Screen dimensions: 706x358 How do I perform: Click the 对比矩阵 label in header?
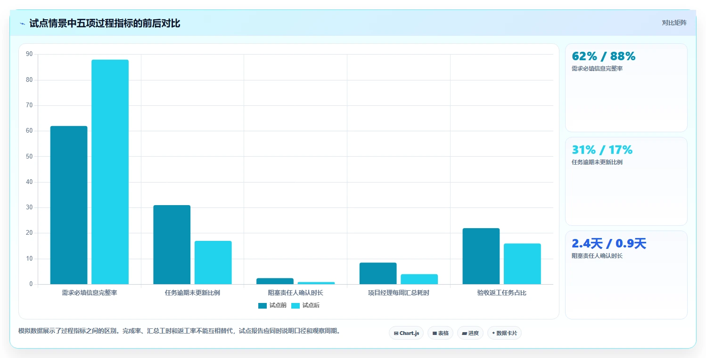point(674,23)
